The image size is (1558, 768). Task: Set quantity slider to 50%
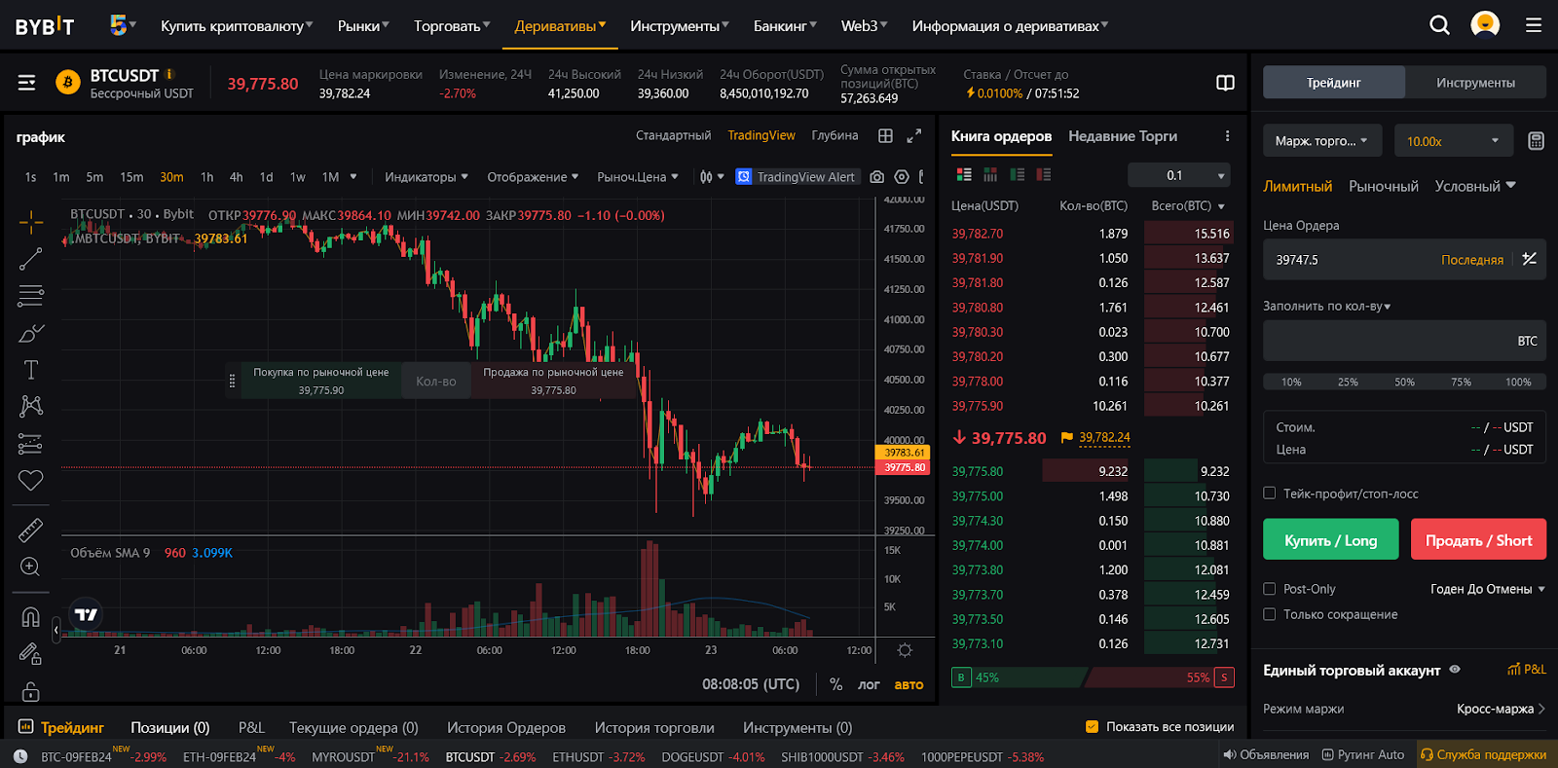point(1404,382)
